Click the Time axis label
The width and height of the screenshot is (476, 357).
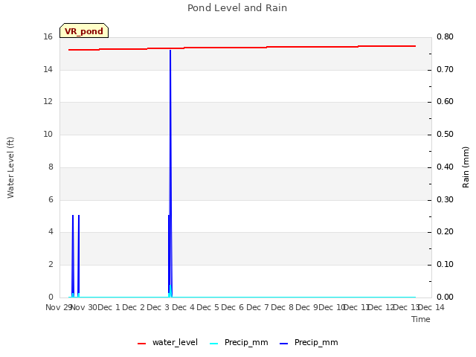click(x=421, y=319)
